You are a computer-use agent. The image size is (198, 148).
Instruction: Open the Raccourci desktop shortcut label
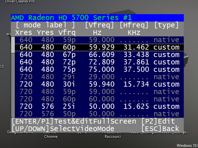coord(113,137)
